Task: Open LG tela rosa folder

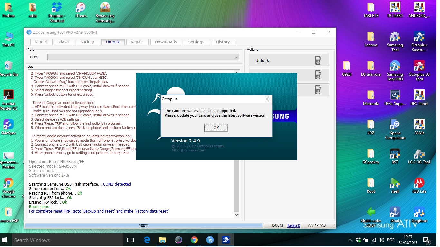Action: coord(371,69)
